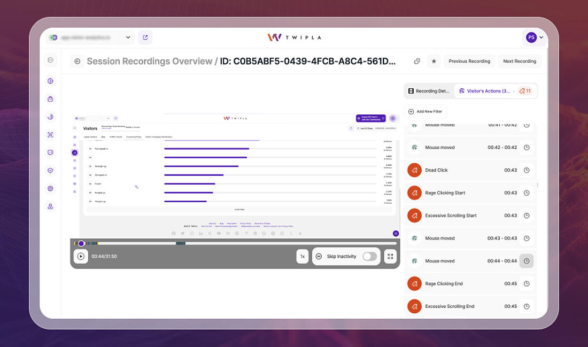Select the Excessive Scrolling Start row label
The width and height of the screenshot is (588, 347).
(x=451, y=215)
